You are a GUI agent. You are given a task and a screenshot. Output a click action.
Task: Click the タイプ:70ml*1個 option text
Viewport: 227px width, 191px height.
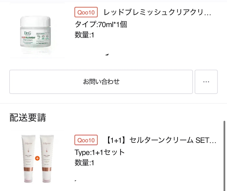(101, 24)
